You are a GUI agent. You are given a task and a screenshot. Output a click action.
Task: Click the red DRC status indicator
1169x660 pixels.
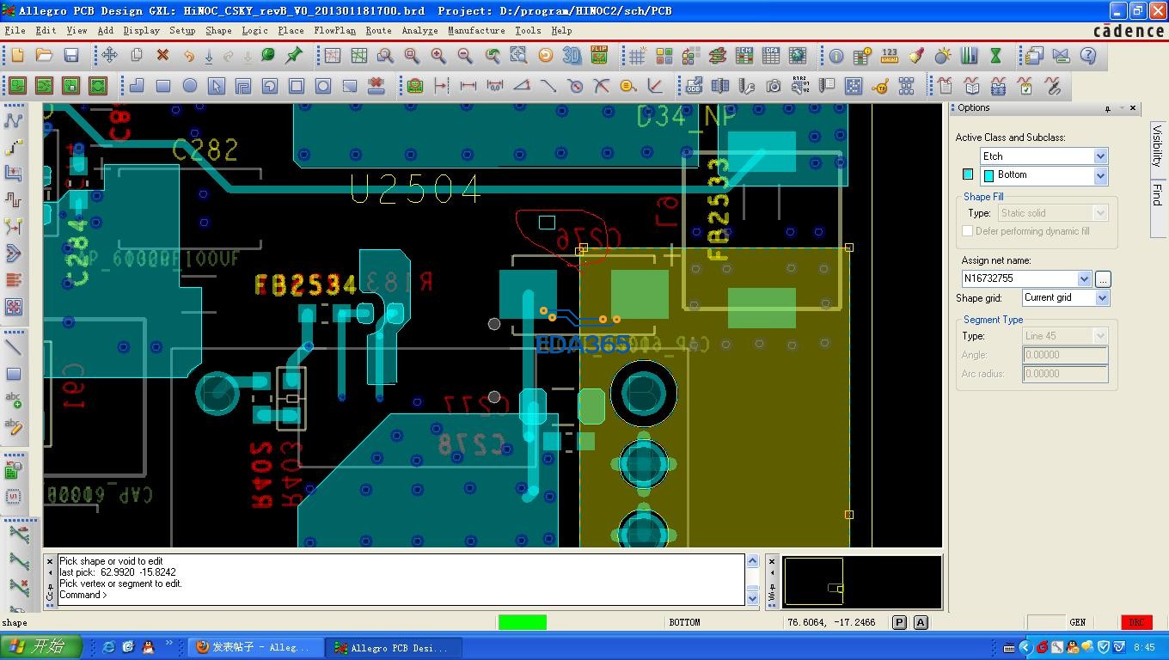click(x=1136, y=622)
